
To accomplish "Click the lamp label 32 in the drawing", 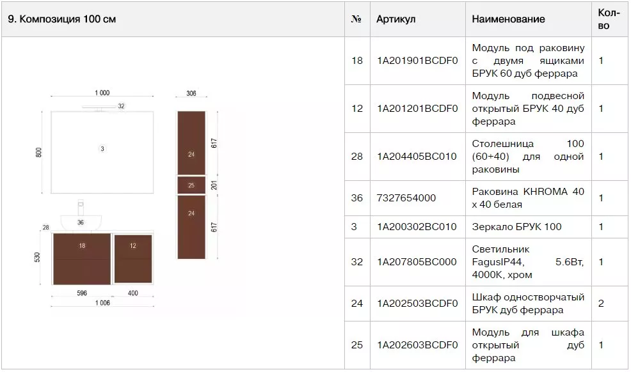I will coord(121,106).
